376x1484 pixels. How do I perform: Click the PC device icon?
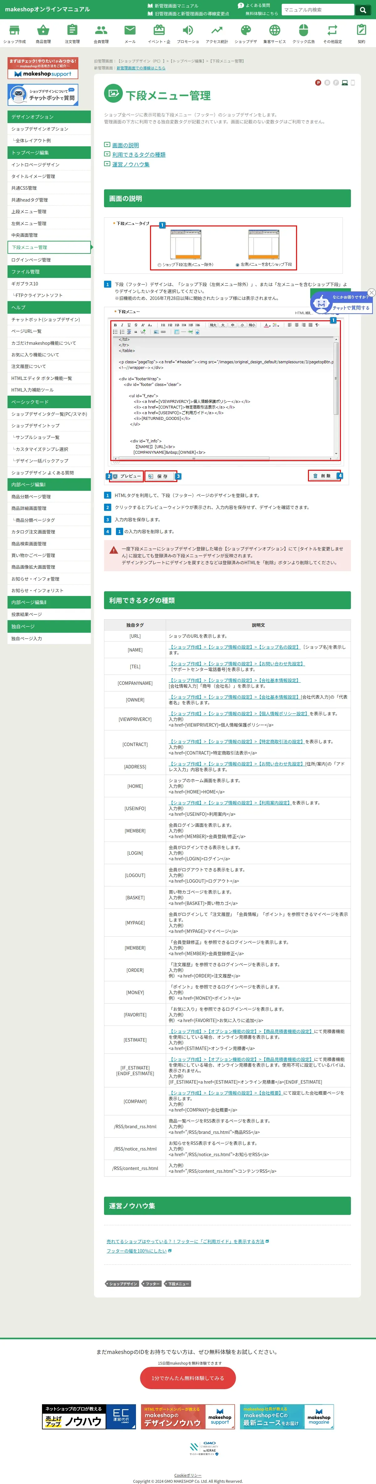click(344, 83)
